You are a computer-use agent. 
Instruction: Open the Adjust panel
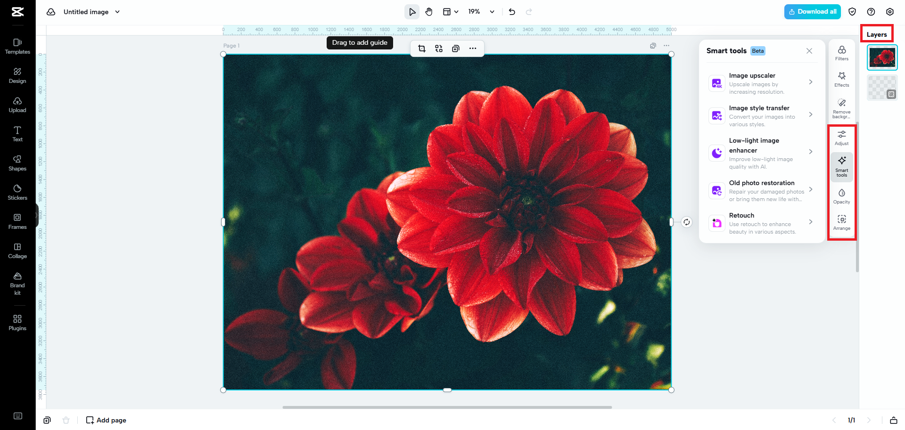[841, 138]
